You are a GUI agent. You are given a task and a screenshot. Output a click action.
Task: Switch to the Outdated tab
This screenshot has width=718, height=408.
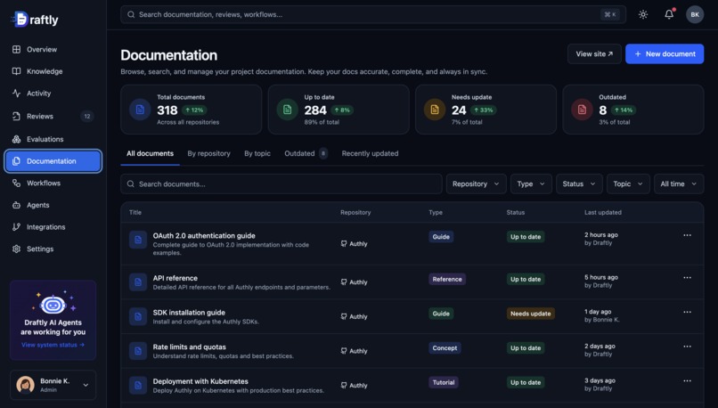(x=306, y=154)
